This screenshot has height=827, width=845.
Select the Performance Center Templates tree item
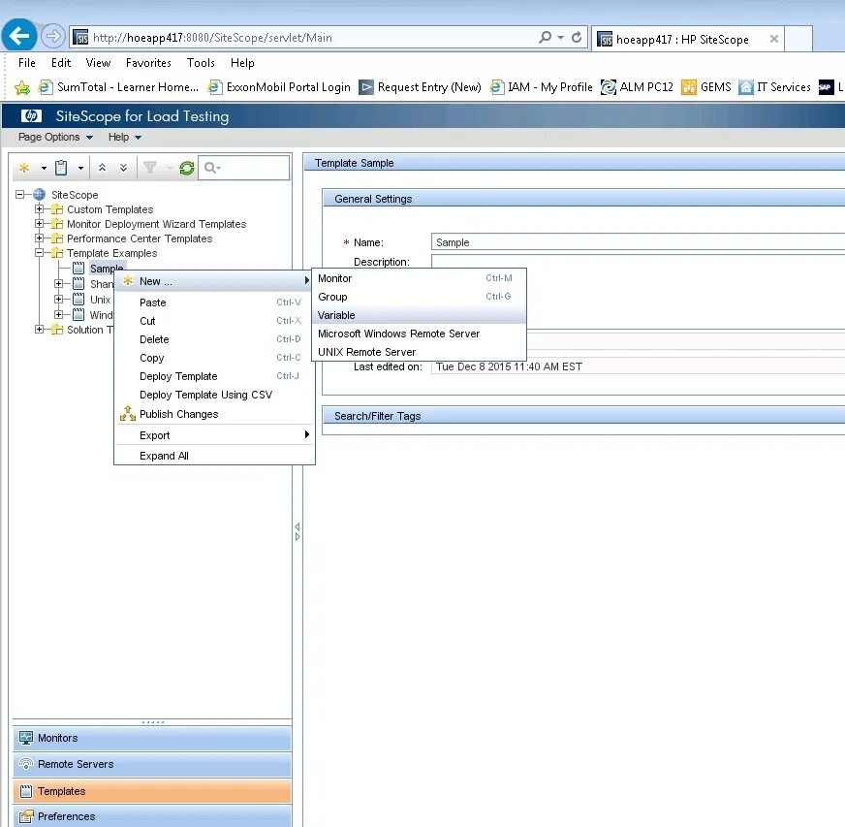point(139,239)
